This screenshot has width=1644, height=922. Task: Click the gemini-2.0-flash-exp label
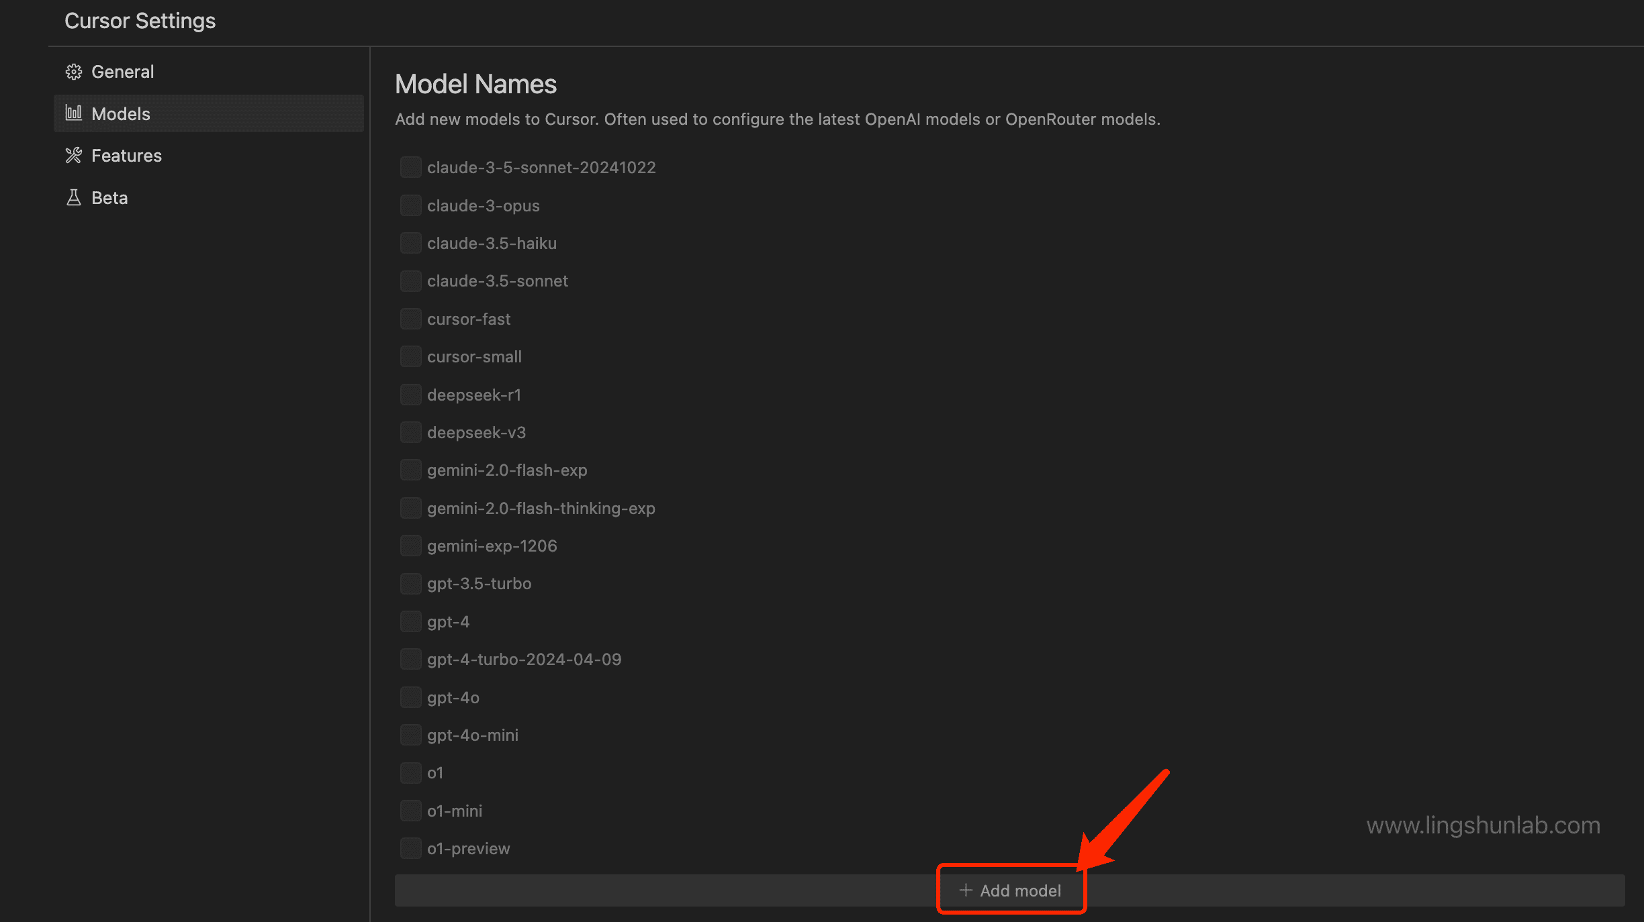point(507,470)
